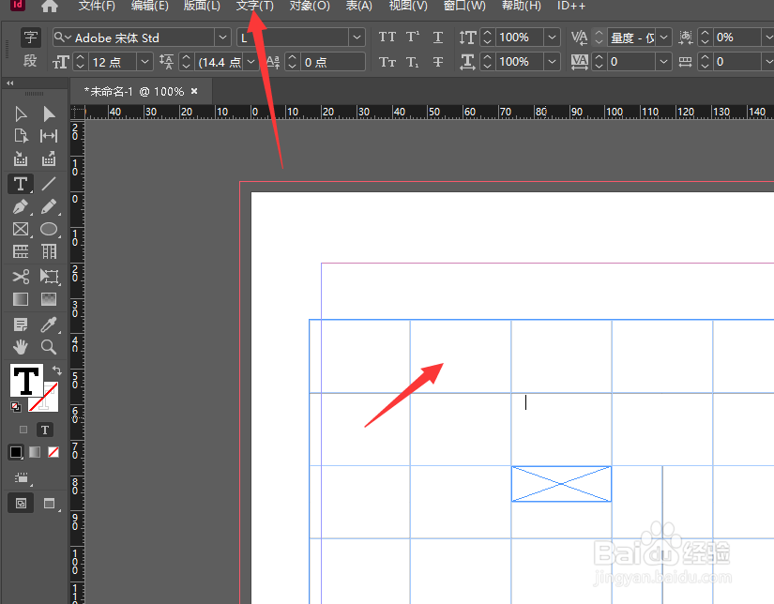Collapse the tools panel arrows
Screen dimensions: 774x604
[10, 83]
